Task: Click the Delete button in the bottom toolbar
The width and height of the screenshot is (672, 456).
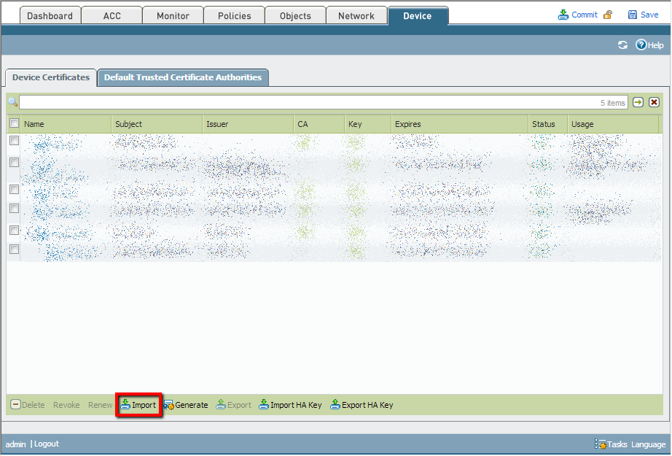Action: coord(28,405)
